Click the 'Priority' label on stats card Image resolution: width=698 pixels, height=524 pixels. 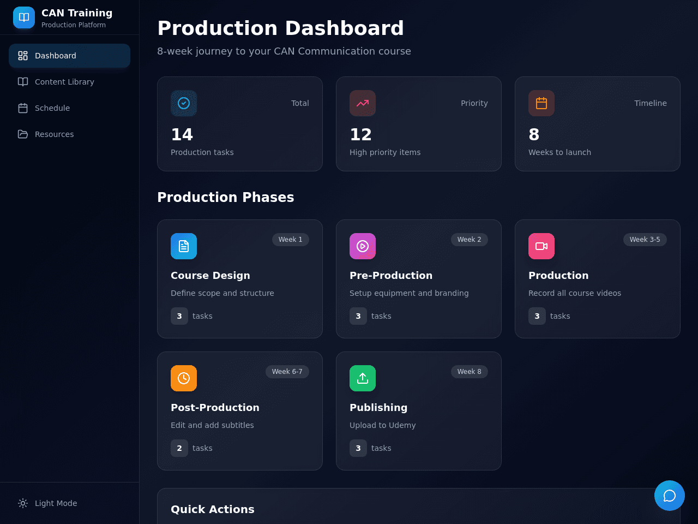tap(474, 103)
